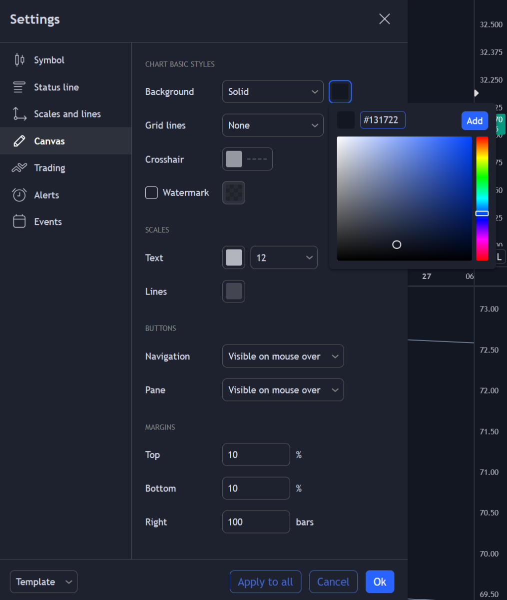The height and width of the screenshot is (600, 507).
Task: Enable the Watermark checkbox
Action: pos(151,192)
